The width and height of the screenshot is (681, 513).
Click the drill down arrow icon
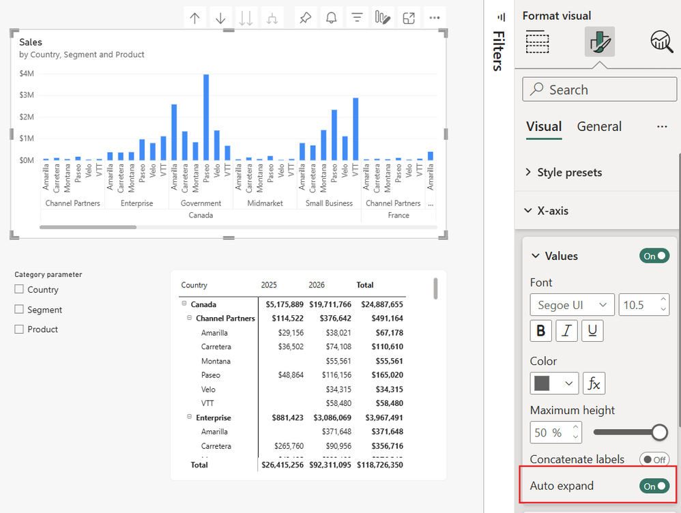pos(220,18)
